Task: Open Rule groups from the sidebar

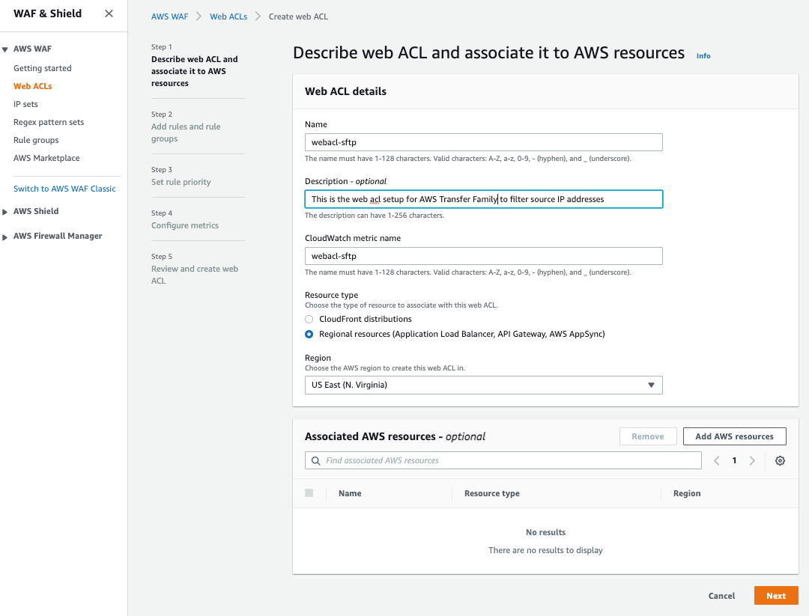Action: (x=35, y=139)
